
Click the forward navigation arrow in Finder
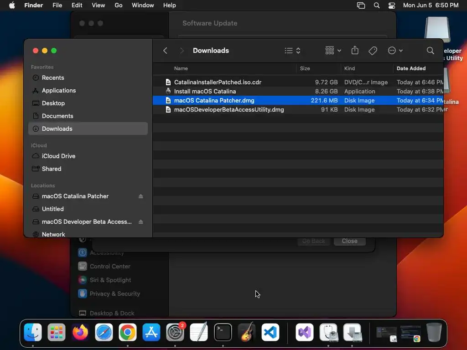coord(182,51)
